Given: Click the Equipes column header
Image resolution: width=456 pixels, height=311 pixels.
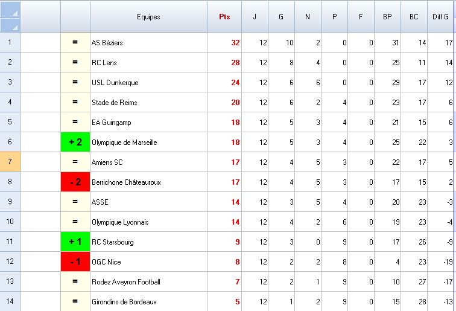Looking at the screenshot, I should [x=148, y=17].
